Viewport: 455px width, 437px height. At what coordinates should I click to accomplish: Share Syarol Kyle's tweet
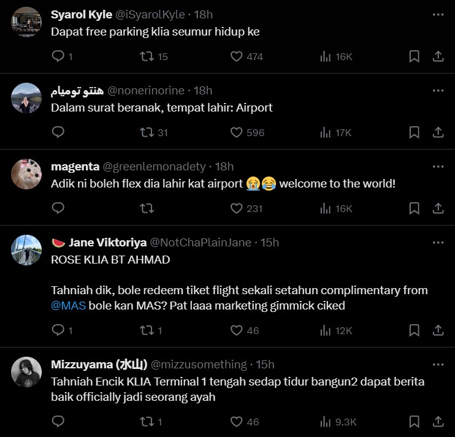point(438,56)
